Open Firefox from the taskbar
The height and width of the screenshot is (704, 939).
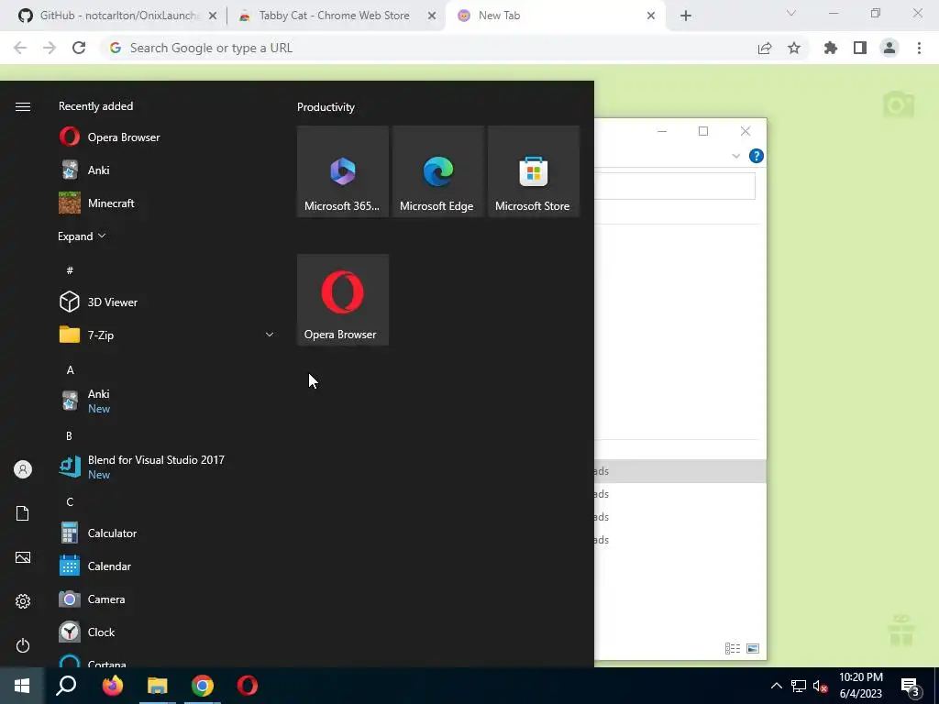[112, 686]
